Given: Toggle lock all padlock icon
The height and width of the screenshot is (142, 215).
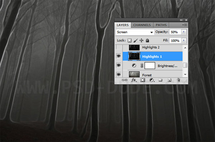Looking at the screenshot, I should tap(147, 41).
